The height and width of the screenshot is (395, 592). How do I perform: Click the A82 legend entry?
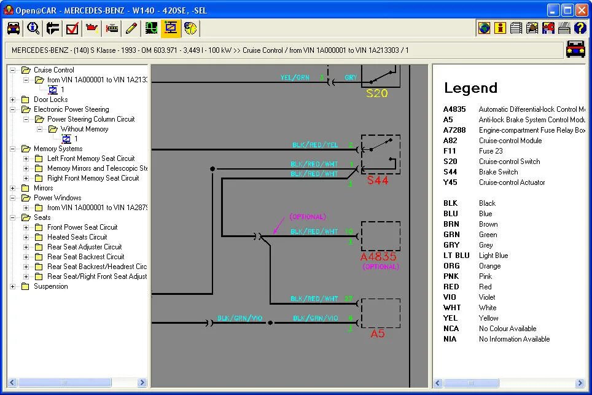point(493,141)
